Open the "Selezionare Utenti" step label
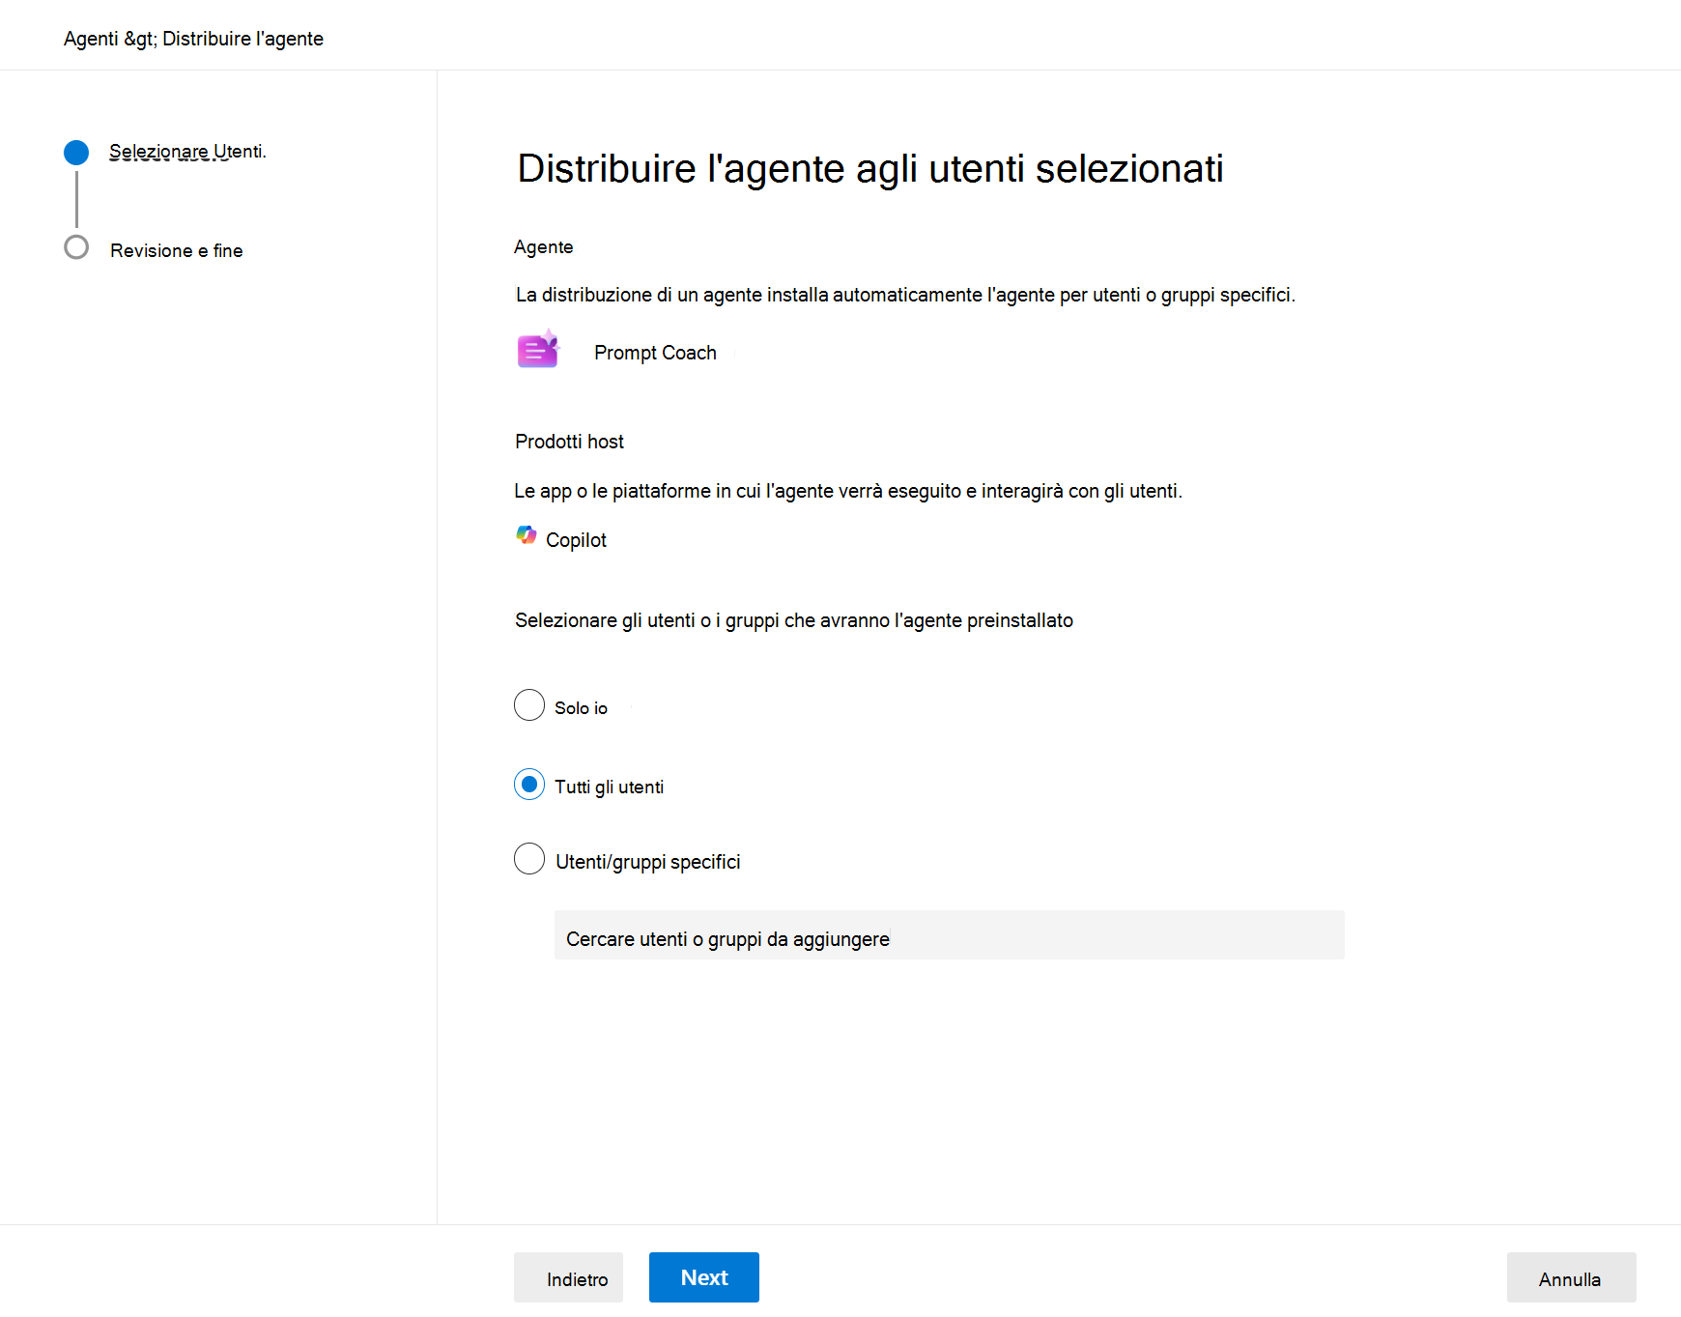This screenshot has height=1317, width=1681. 187,152
